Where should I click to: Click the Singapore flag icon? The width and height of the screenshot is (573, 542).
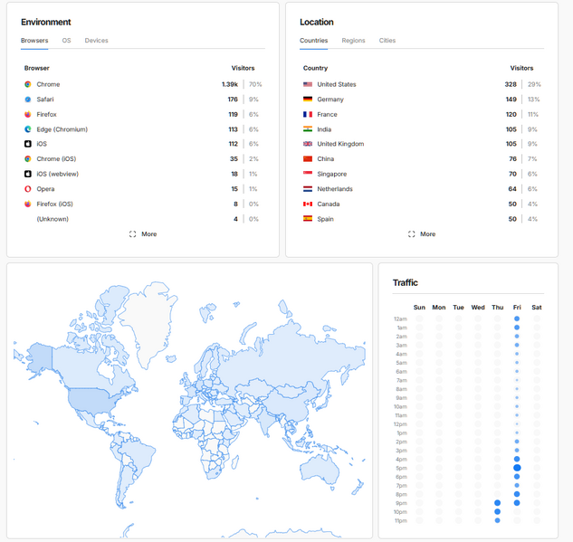tap(308, 174)
